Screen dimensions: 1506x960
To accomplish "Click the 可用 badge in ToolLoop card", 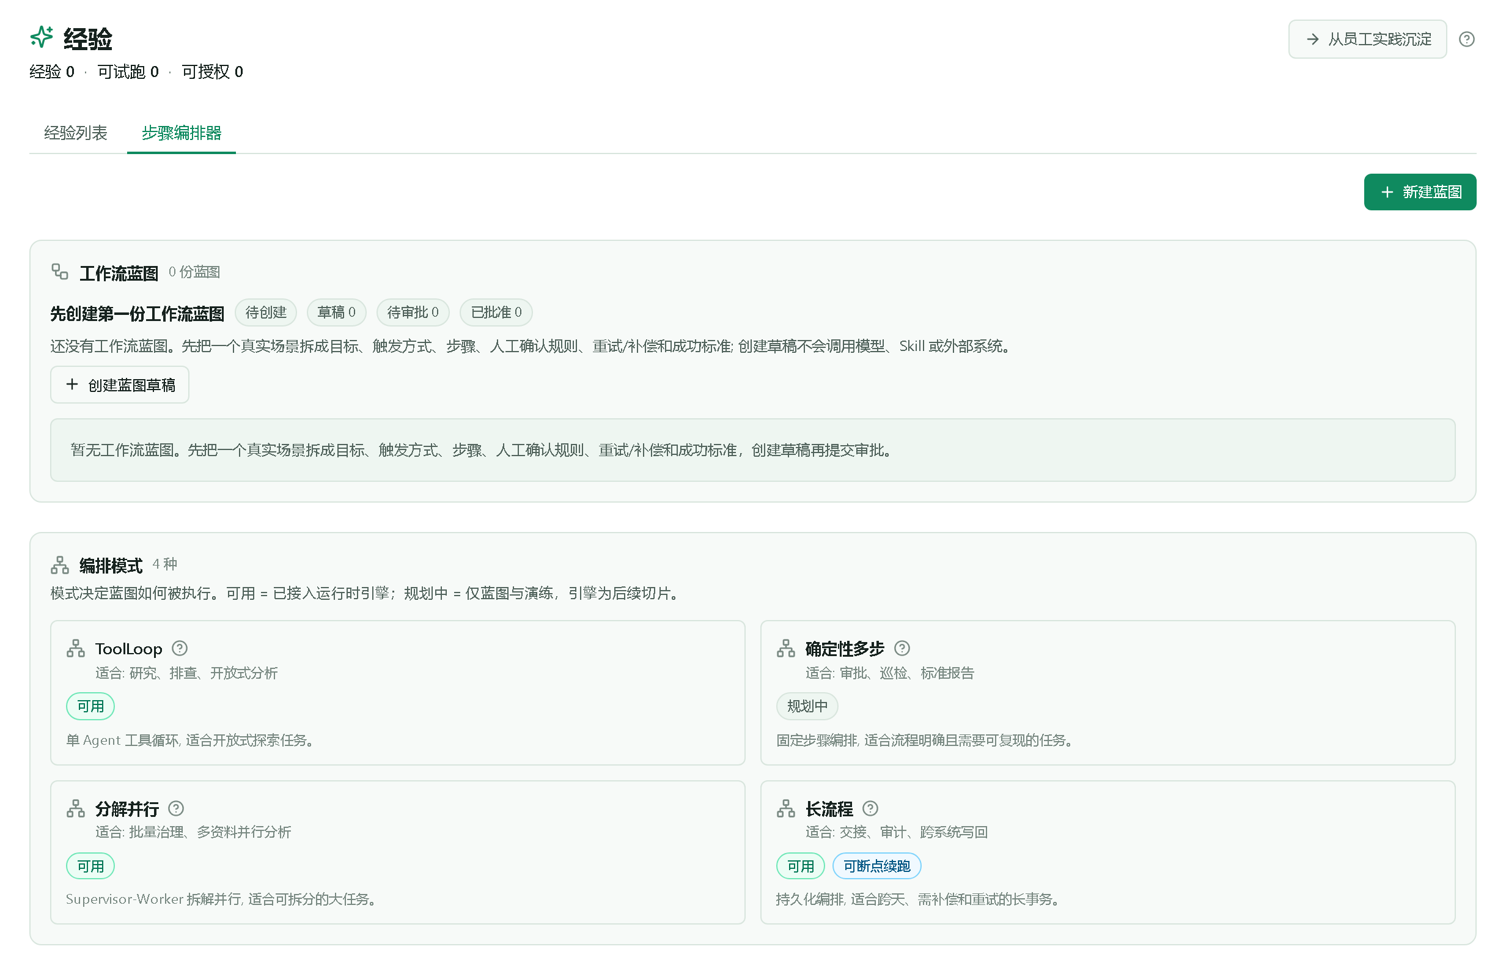I will (90, 706).
